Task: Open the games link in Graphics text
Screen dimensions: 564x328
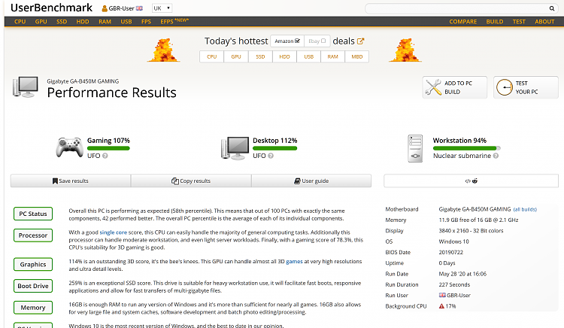Action: [294, 262]
